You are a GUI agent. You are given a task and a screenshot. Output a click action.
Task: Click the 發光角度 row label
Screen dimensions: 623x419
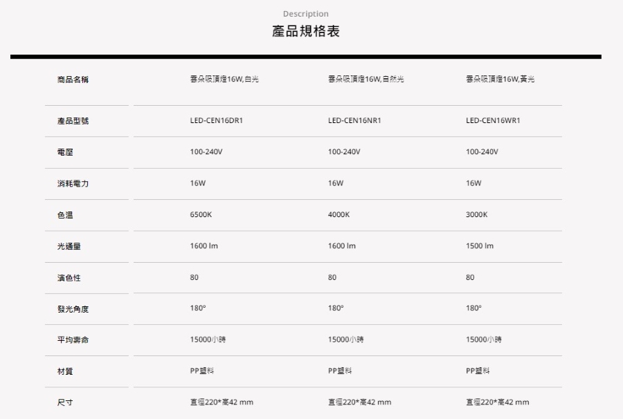point(73,309)
